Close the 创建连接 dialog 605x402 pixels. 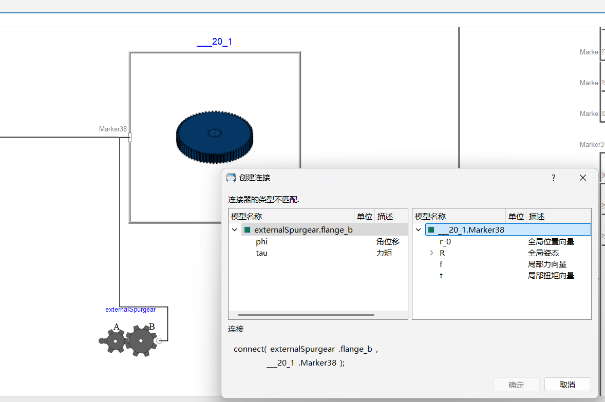coord(582,178)
